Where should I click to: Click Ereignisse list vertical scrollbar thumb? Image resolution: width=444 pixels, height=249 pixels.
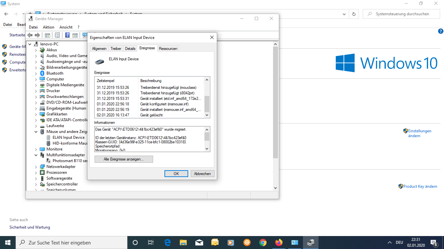point(207,104)
